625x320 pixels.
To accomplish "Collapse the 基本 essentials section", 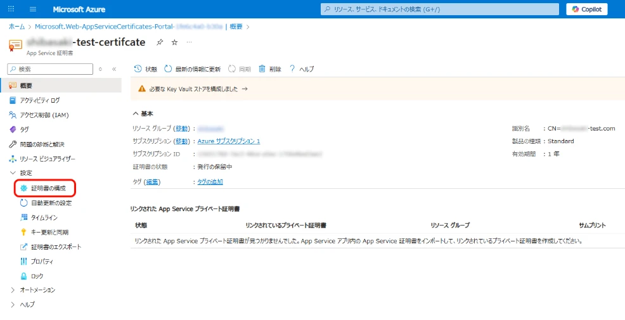I will click(136, 113).
